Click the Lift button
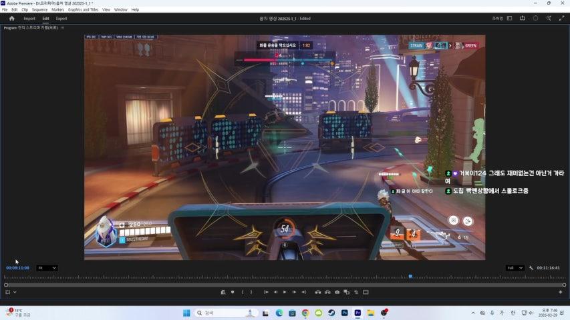Screen dimensions: 570x320 coord(318,292)
